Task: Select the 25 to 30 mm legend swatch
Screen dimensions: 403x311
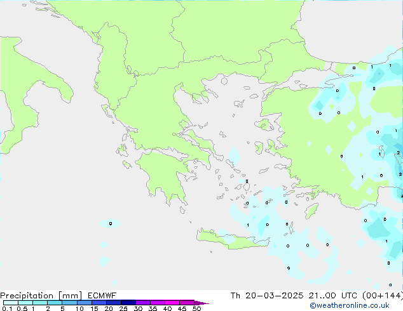Action: tap(128, 303)
